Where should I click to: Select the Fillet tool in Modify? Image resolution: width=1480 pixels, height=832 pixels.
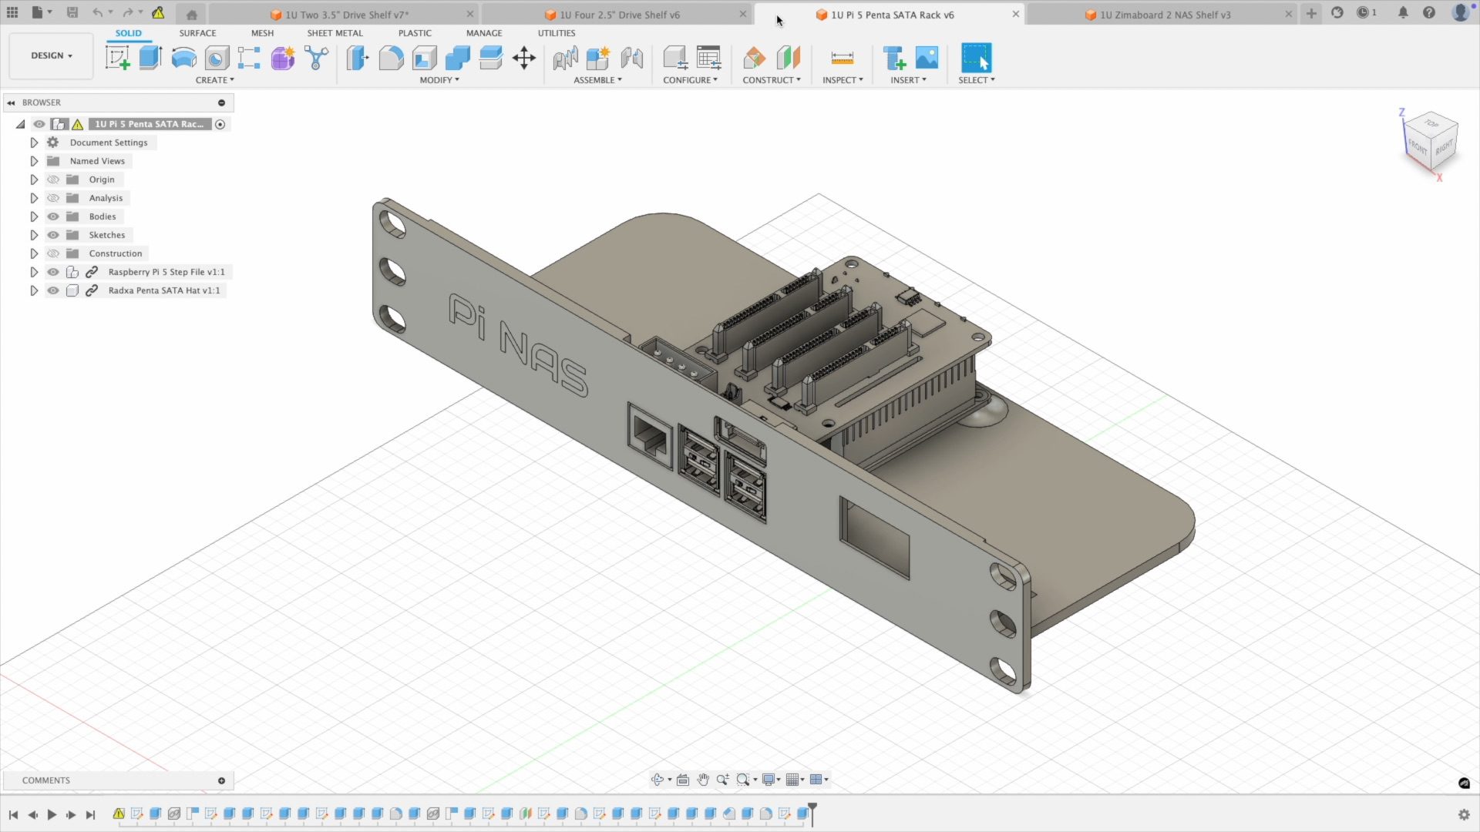coord(391,58)
